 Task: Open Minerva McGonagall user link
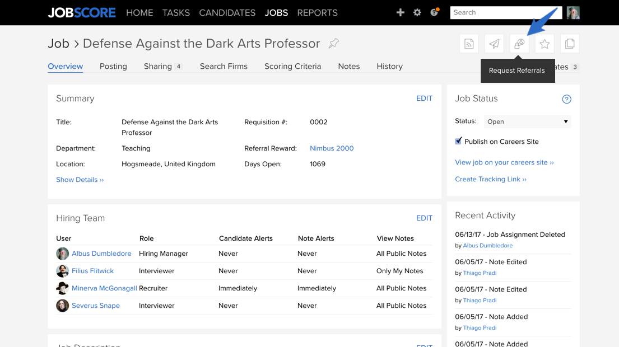[x=104, y=288]
